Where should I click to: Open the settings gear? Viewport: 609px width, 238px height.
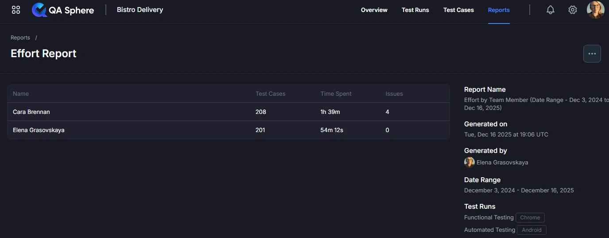coord(573,10)
